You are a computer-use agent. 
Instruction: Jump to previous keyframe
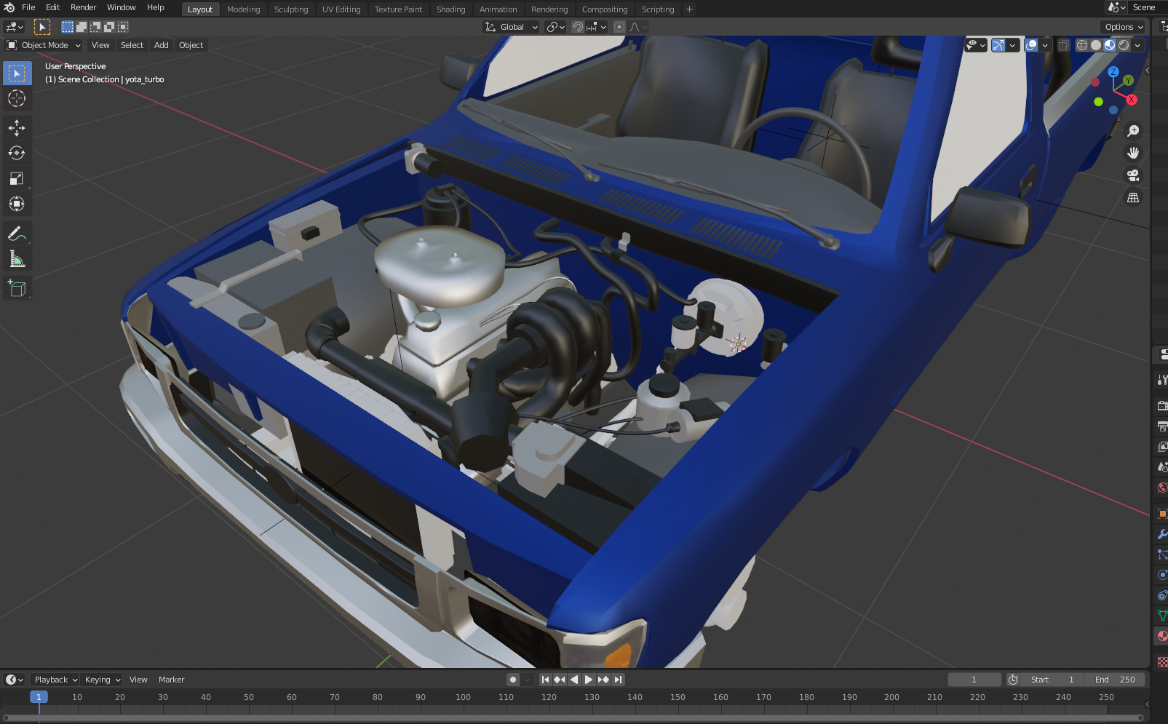click(560, 680)
